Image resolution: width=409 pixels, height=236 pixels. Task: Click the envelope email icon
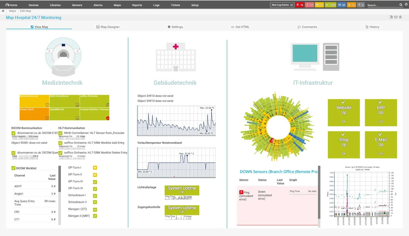(396, 17)
